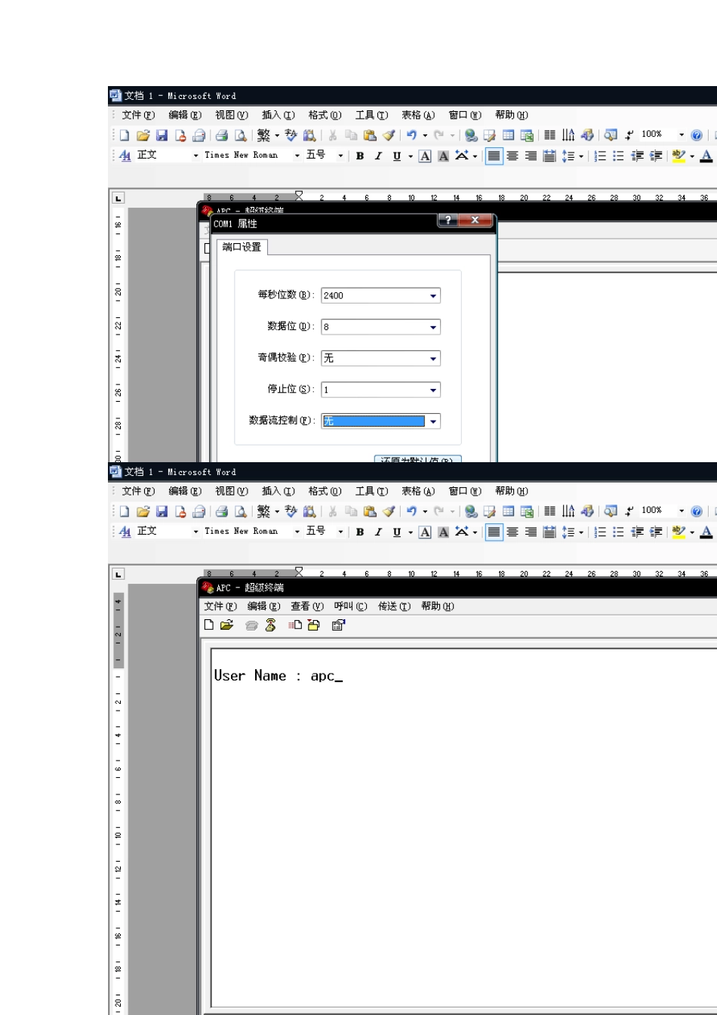Click the Print icon in upper Word toolbar
This screenshot has height=1015, width=717.
coord(222,136)
